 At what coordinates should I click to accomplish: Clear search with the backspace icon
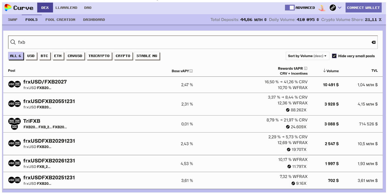coord(373,42)
